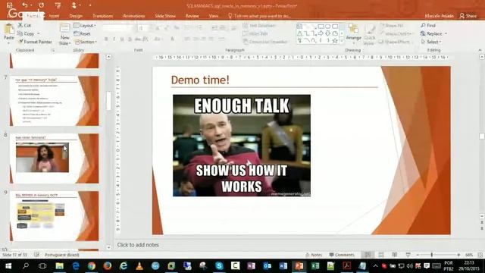Screen dimensions: 485x273
Task: Open Chrome from the taskbar
Action: [x=92, y=266]
